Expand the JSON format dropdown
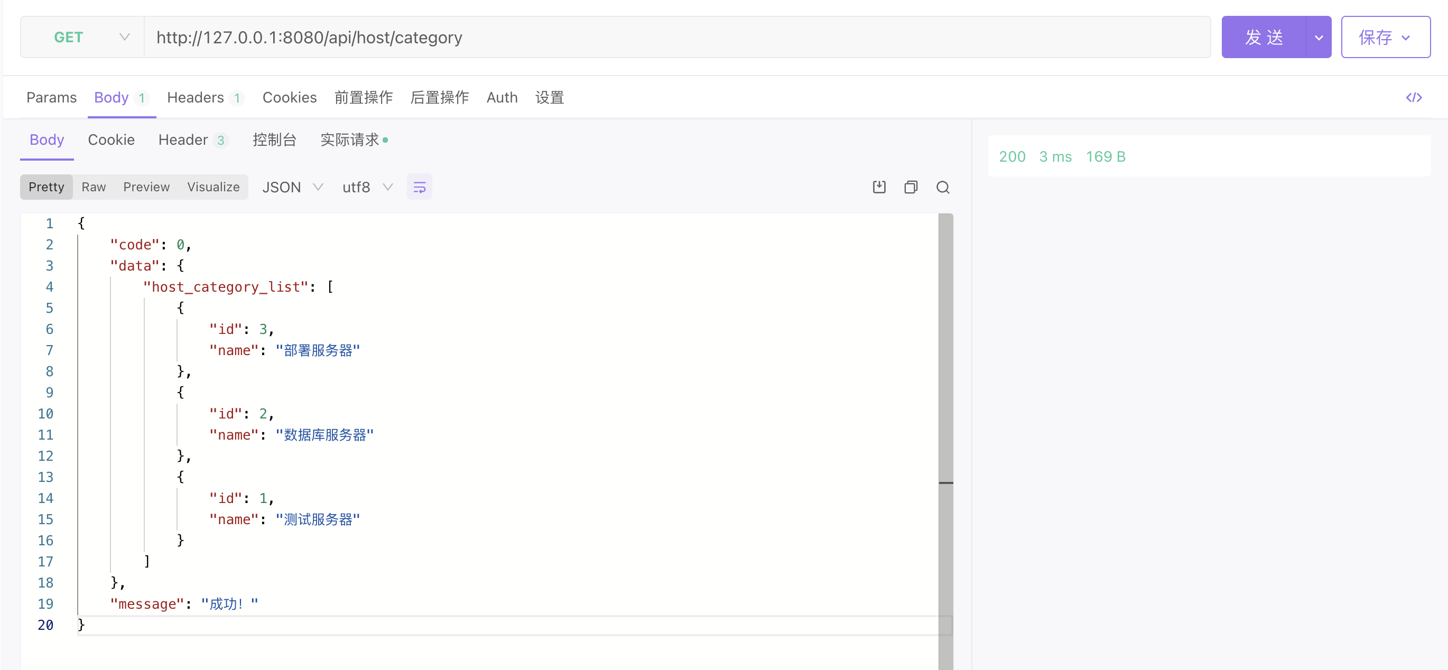This screenshot has width=1448, height=670. click(292, 187)
